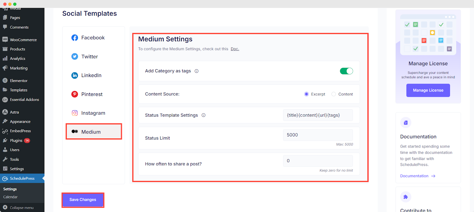Click the Elementor sidebar icon

pyautogui.click(x=5, y=80)
